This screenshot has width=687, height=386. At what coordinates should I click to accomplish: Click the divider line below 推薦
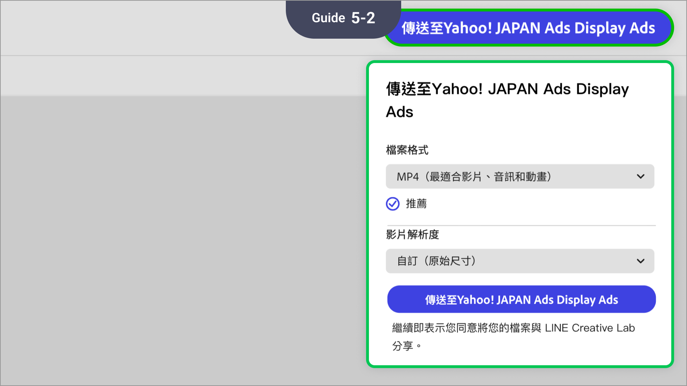coord(520,226)
